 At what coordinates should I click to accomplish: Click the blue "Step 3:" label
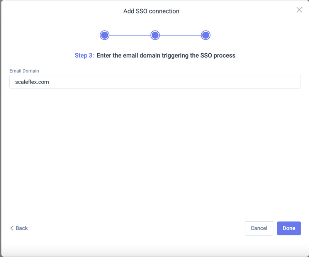(x=84, y=55)
